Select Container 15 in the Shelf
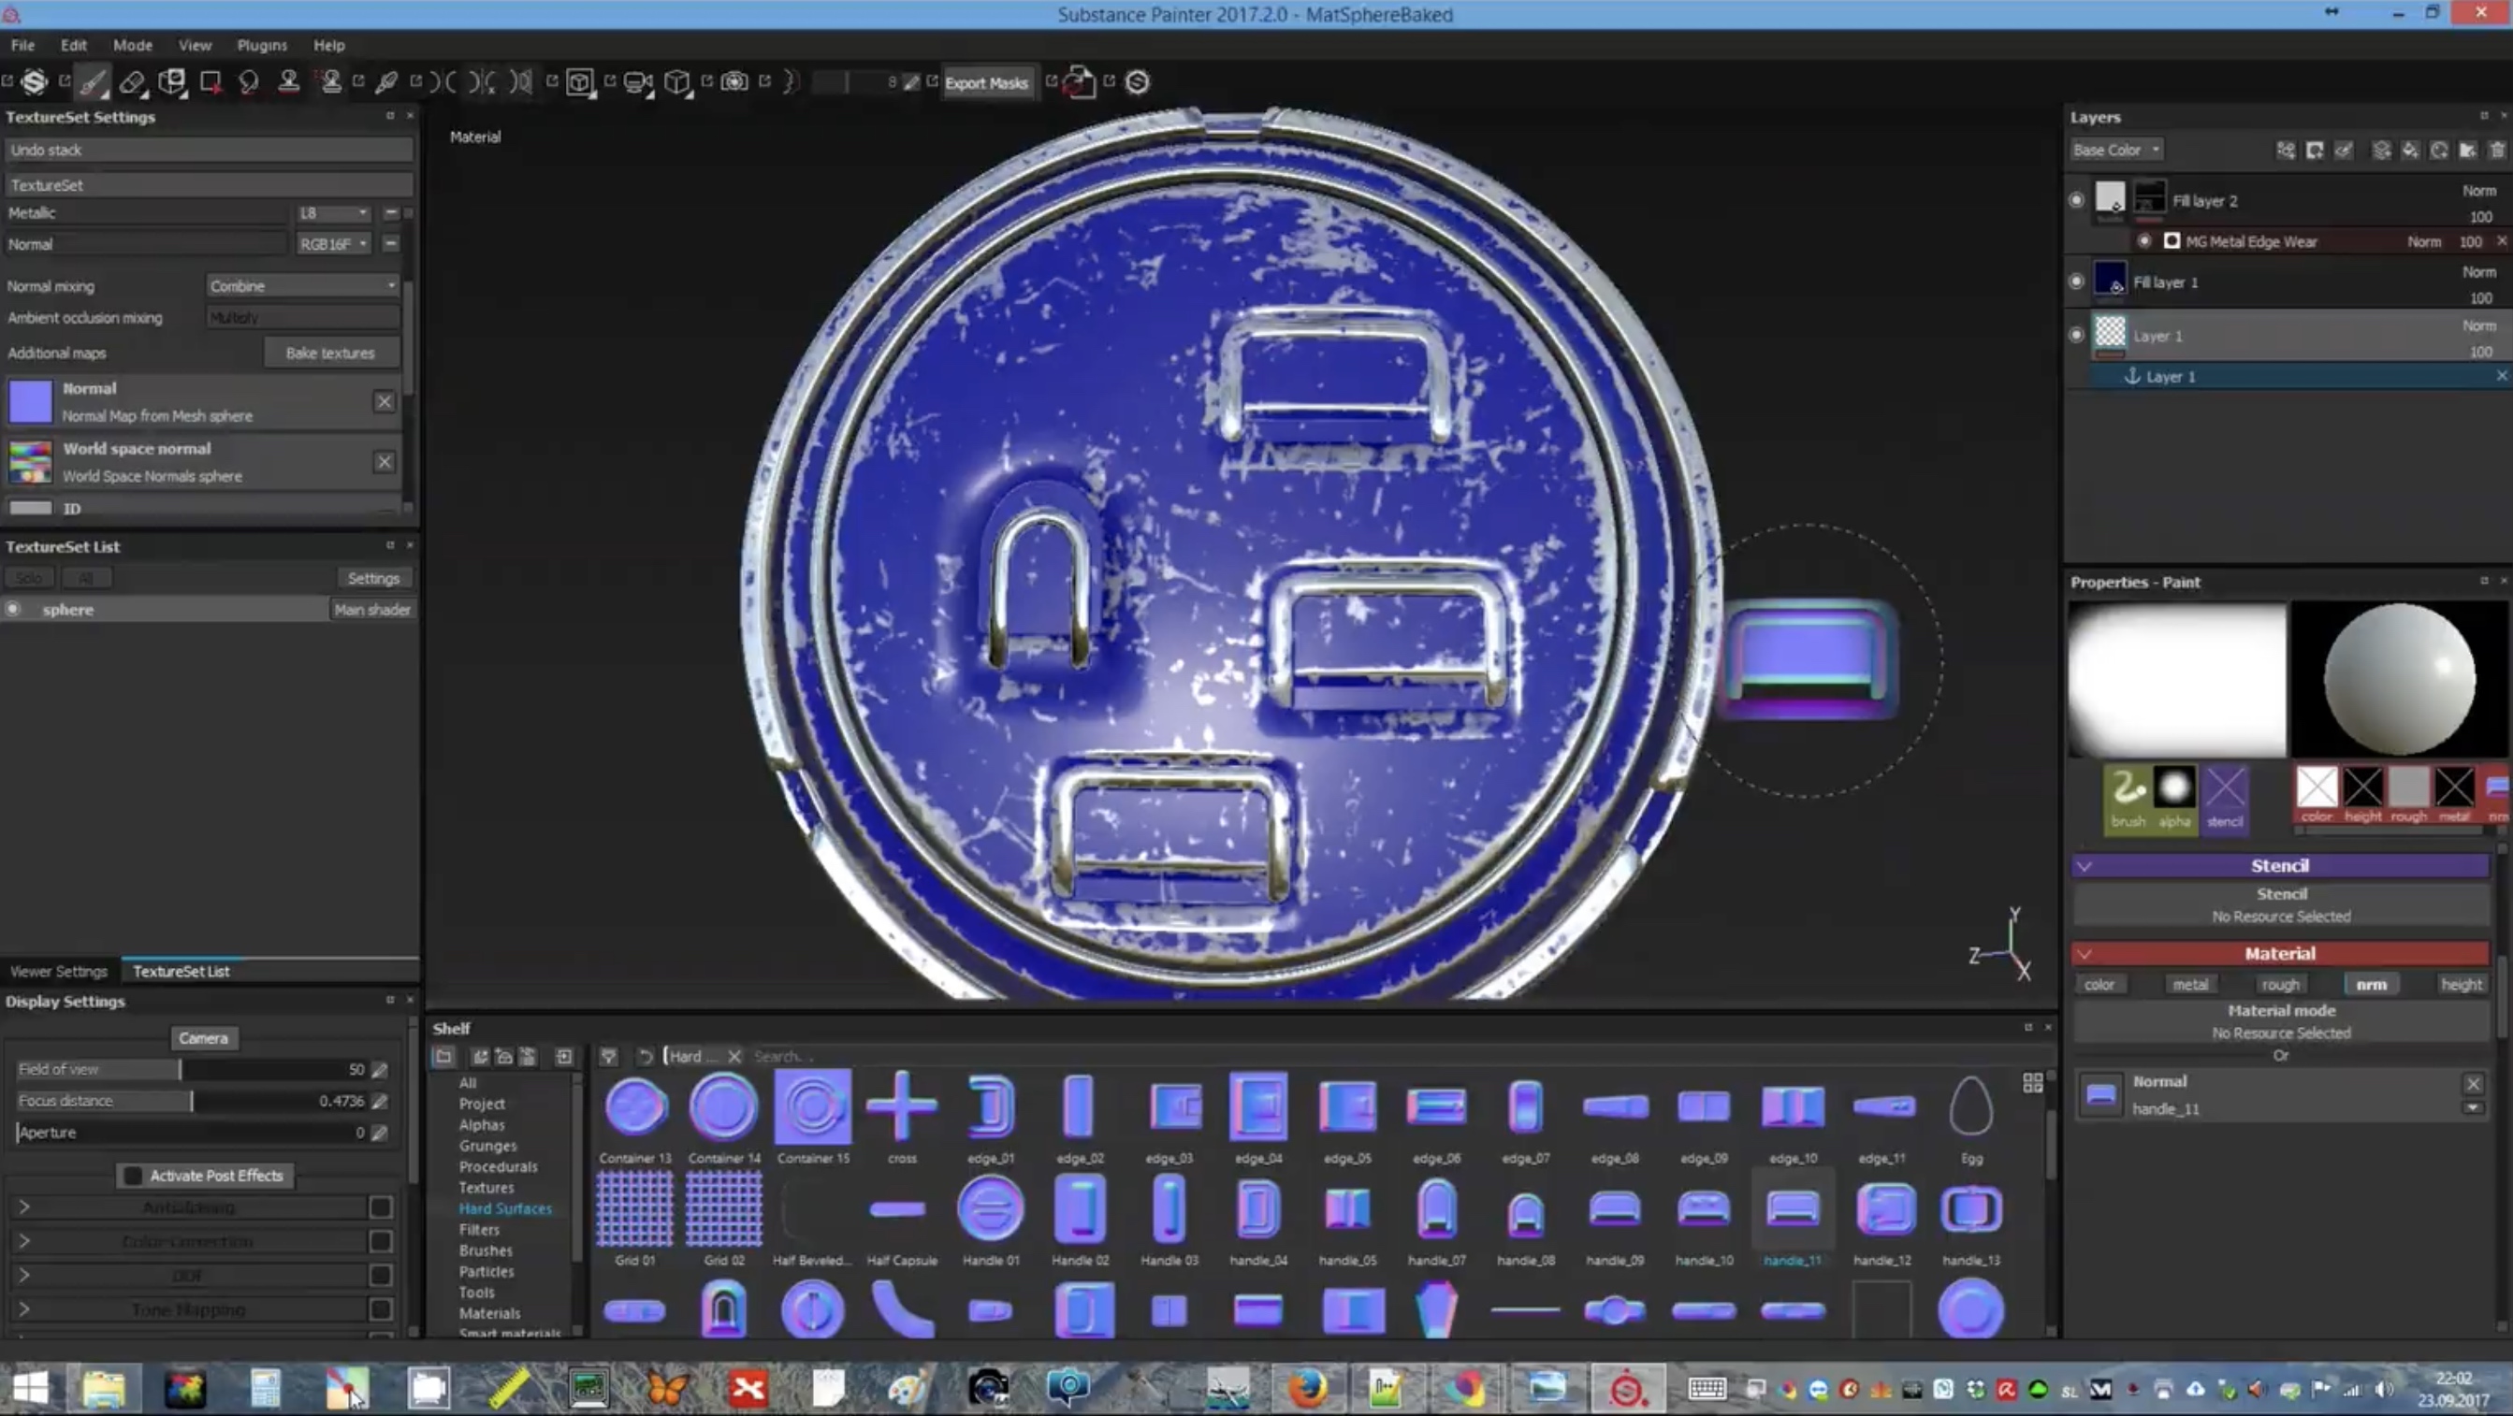The height and width of the screenshot is (1416, 2513). [814, 1117]
